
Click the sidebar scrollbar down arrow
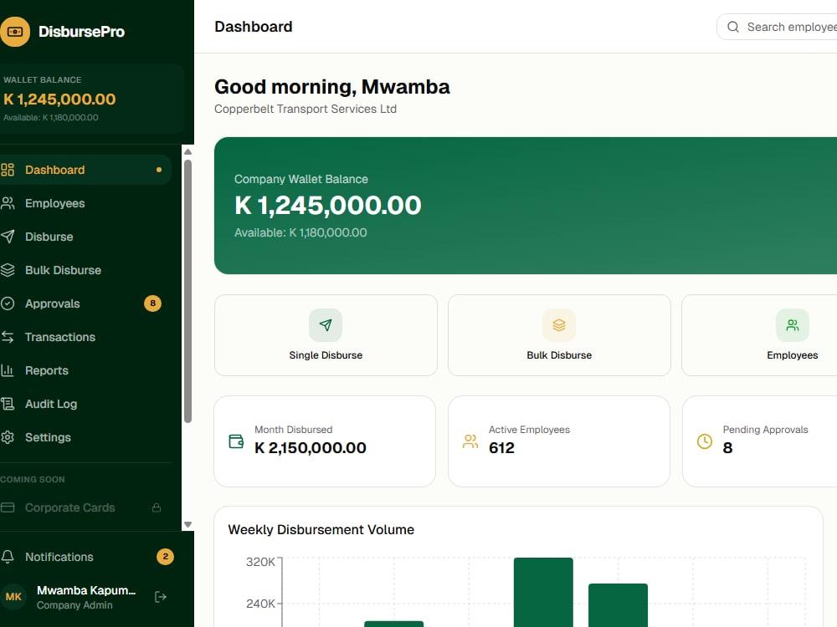[187, 525]
